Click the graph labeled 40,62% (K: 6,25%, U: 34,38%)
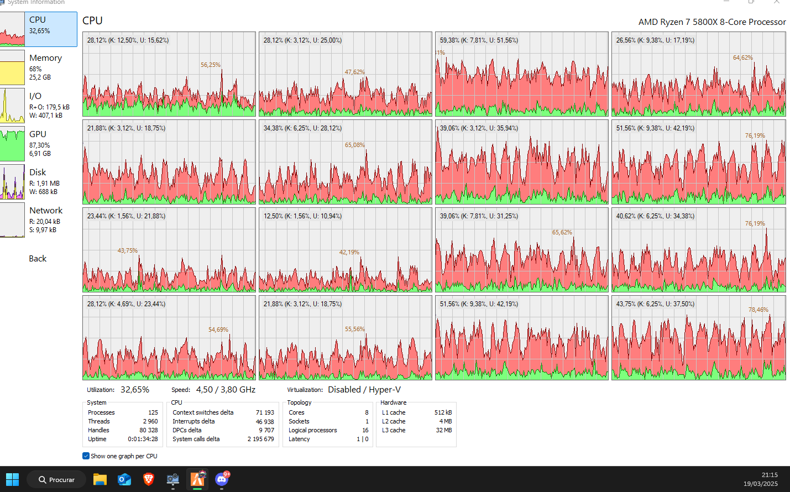 699,250
